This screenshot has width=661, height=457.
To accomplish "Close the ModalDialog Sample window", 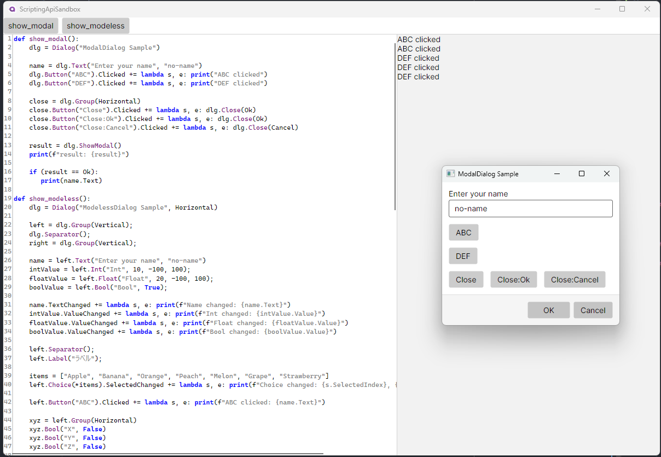I will 606,173.
